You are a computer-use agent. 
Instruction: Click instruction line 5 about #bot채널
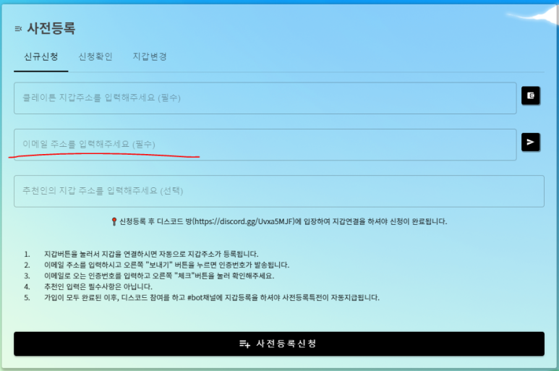click(212, 297)
